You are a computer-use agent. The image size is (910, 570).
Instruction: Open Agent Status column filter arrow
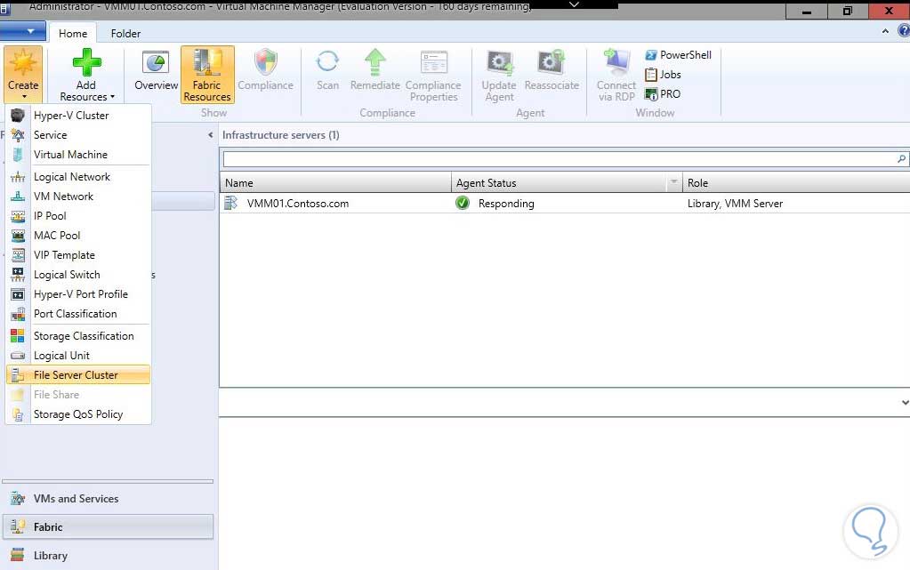pyautogui.click(x=673, y=183)
